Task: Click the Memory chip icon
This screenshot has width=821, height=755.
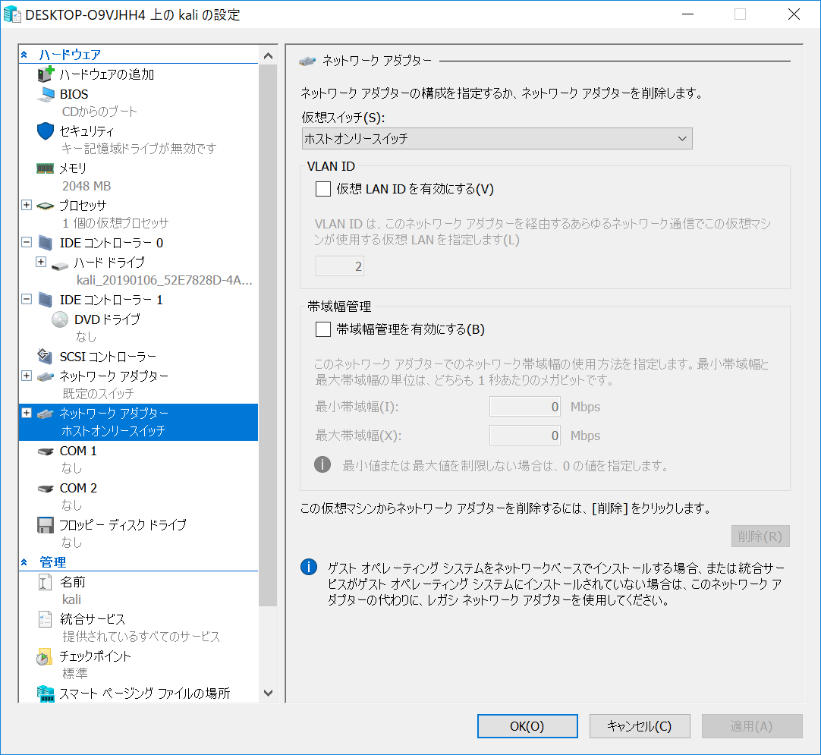Action: (x=46, y=168)
